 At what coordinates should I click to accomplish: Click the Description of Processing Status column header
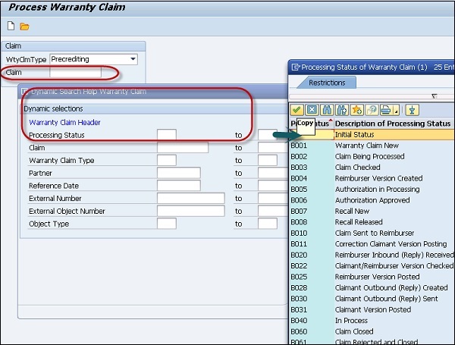coord(392,123)
